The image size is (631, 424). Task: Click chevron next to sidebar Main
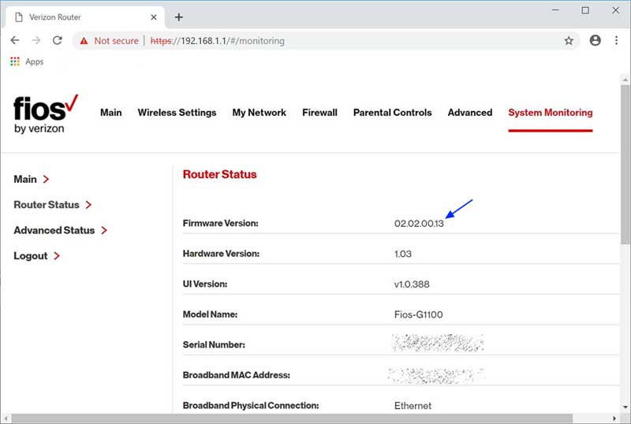click(x=46, y=179)
